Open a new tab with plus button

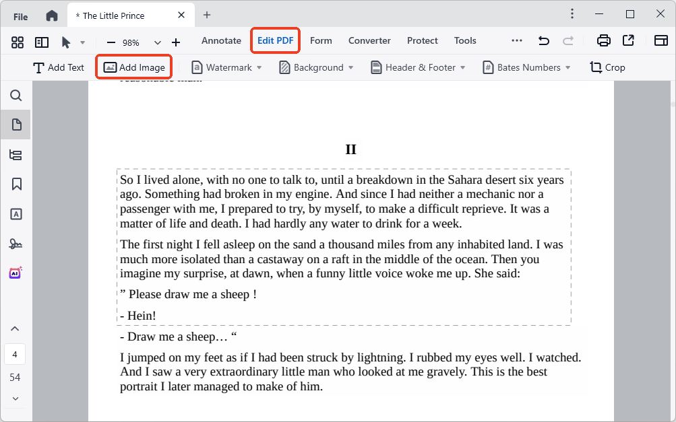(207, 15)
